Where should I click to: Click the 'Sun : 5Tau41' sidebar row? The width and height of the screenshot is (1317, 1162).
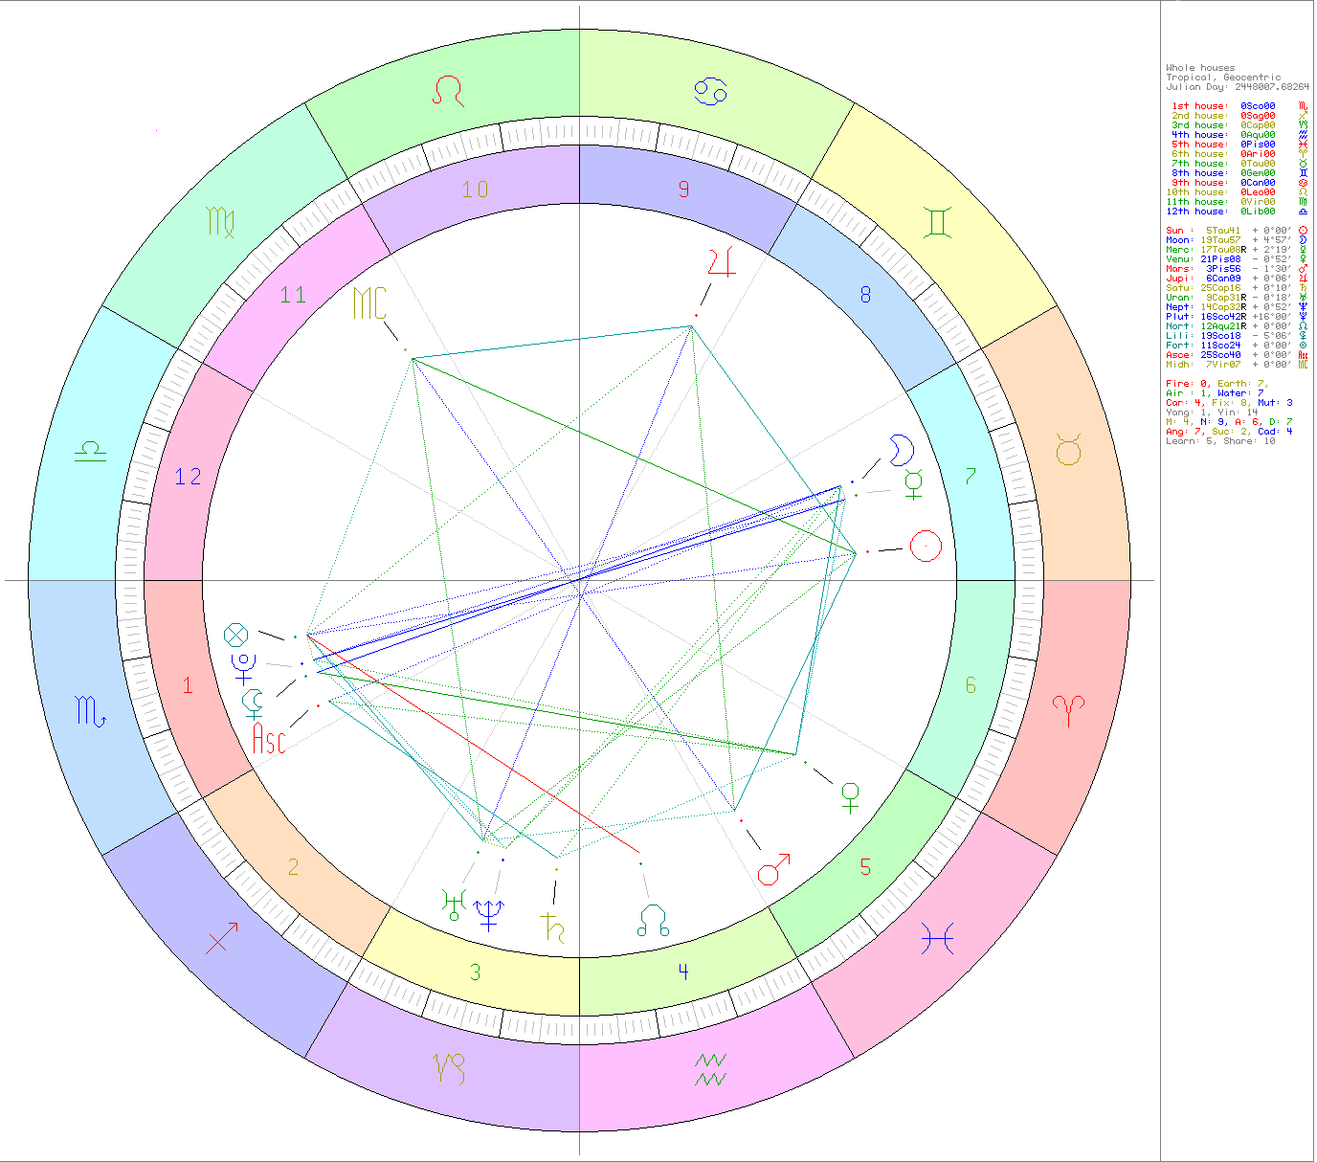(1238, 231)
